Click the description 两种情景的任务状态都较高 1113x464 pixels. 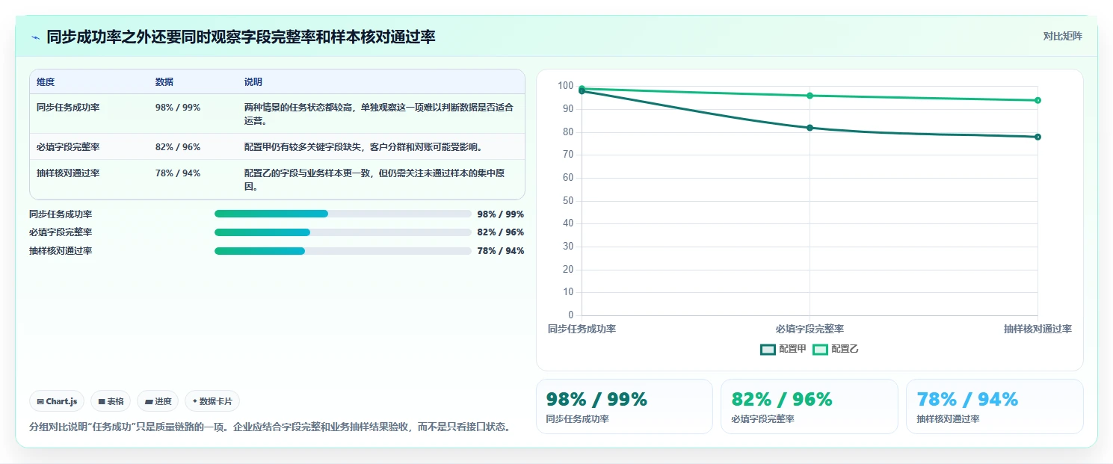click(378, 114)
